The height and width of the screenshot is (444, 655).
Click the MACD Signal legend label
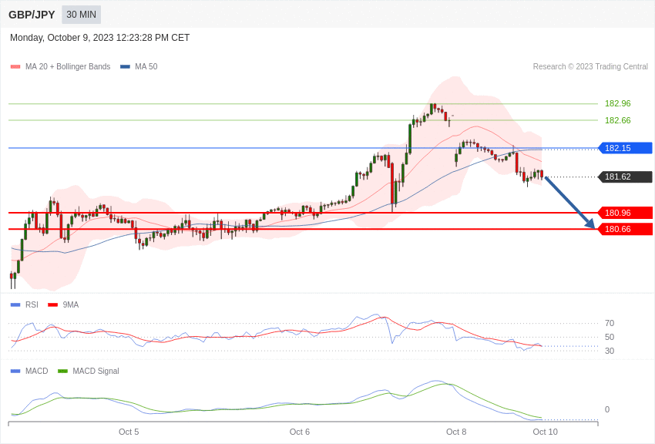(x=96, y=371)
